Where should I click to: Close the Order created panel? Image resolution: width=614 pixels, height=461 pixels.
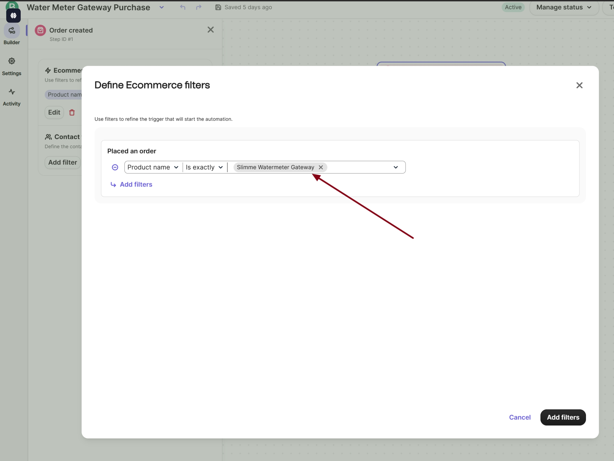(x=211, y=30)
